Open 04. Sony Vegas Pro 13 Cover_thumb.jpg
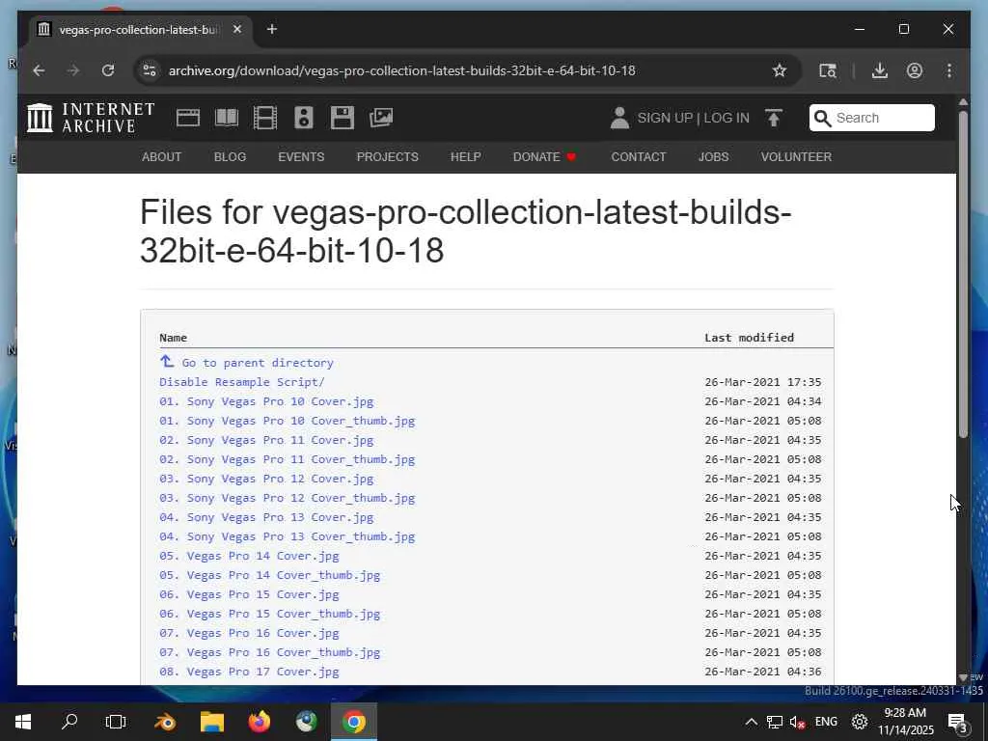 pos(288,536)
